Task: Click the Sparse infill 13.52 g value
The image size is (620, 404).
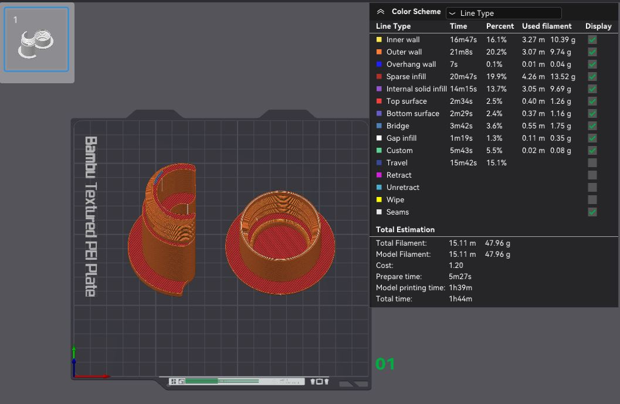Action: pyautogui.click(x=563, y=76)
